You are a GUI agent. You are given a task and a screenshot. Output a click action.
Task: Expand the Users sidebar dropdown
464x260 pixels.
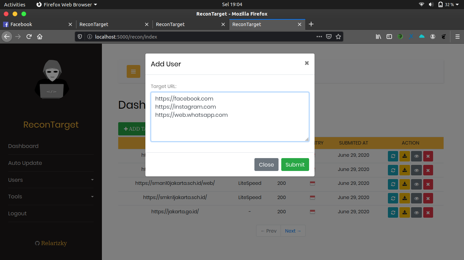(51, 180)
